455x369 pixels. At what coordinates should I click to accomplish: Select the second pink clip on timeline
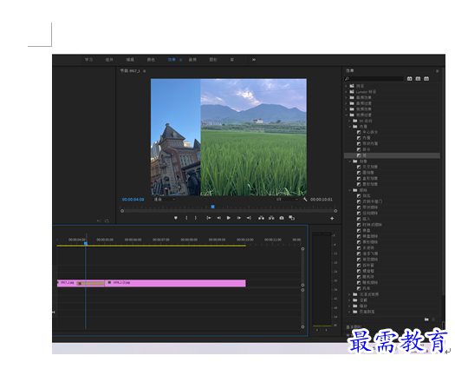(175, 283)
